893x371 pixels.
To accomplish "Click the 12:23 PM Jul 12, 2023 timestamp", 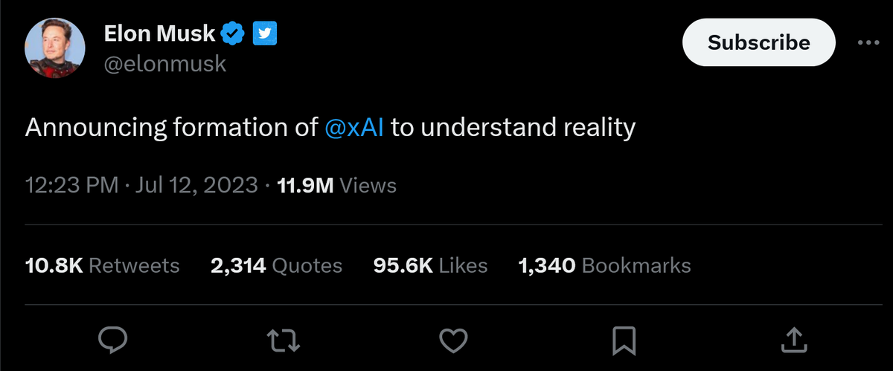I will (x=141, y=185).
